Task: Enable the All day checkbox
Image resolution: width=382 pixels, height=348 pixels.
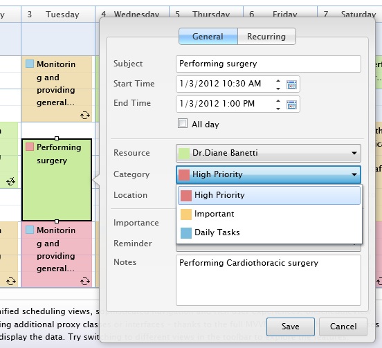Action: (183, 123)
